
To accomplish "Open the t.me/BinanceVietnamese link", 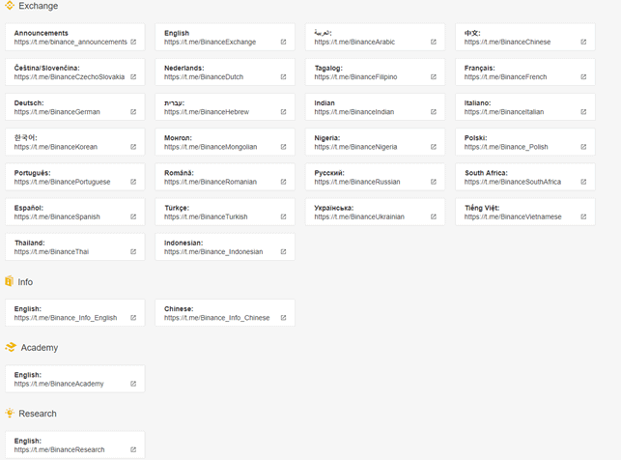I will (x=513, y=216).
